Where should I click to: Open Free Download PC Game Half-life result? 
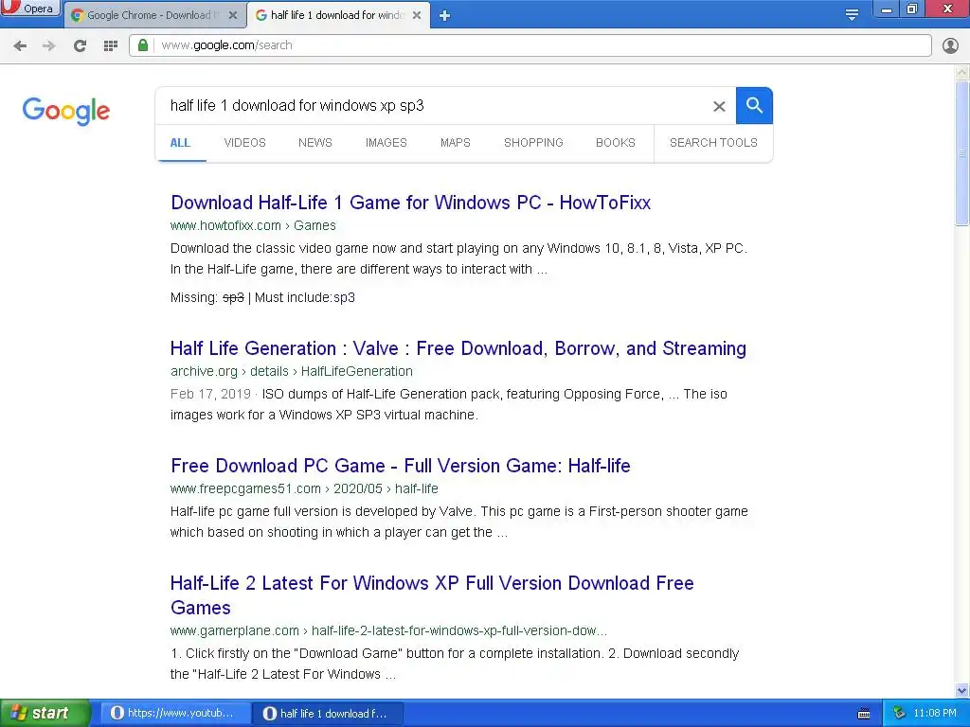(401, 466)
